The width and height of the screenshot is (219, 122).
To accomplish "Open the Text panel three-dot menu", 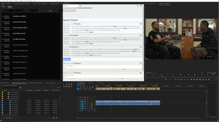I will (x=60, y=11).
